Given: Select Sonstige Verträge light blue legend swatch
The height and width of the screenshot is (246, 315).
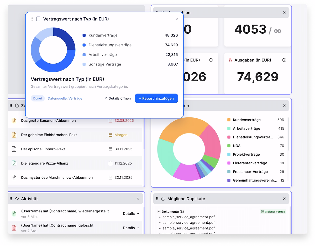Looking at the screenshot, I should pyautogui.click(x=84, y=64).
